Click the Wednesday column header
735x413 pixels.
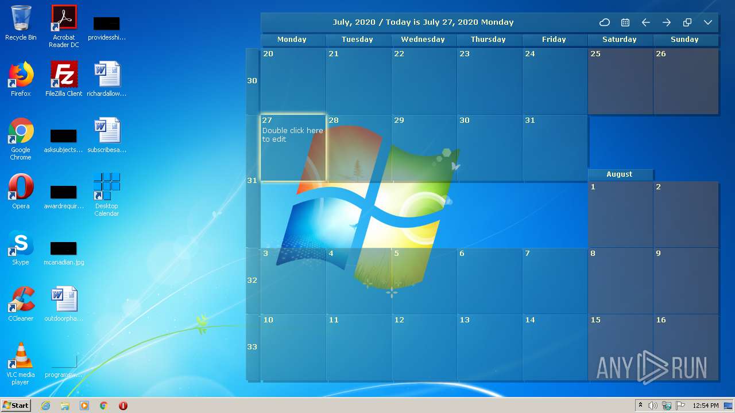[x=424, y=40]
